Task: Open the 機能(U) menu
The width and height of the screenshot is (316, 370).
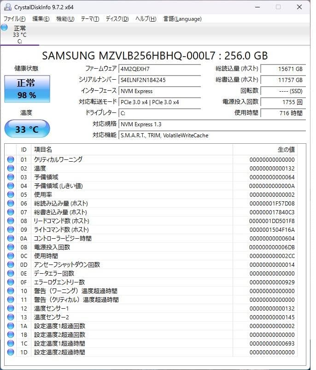Action: [x=65, y=19]
